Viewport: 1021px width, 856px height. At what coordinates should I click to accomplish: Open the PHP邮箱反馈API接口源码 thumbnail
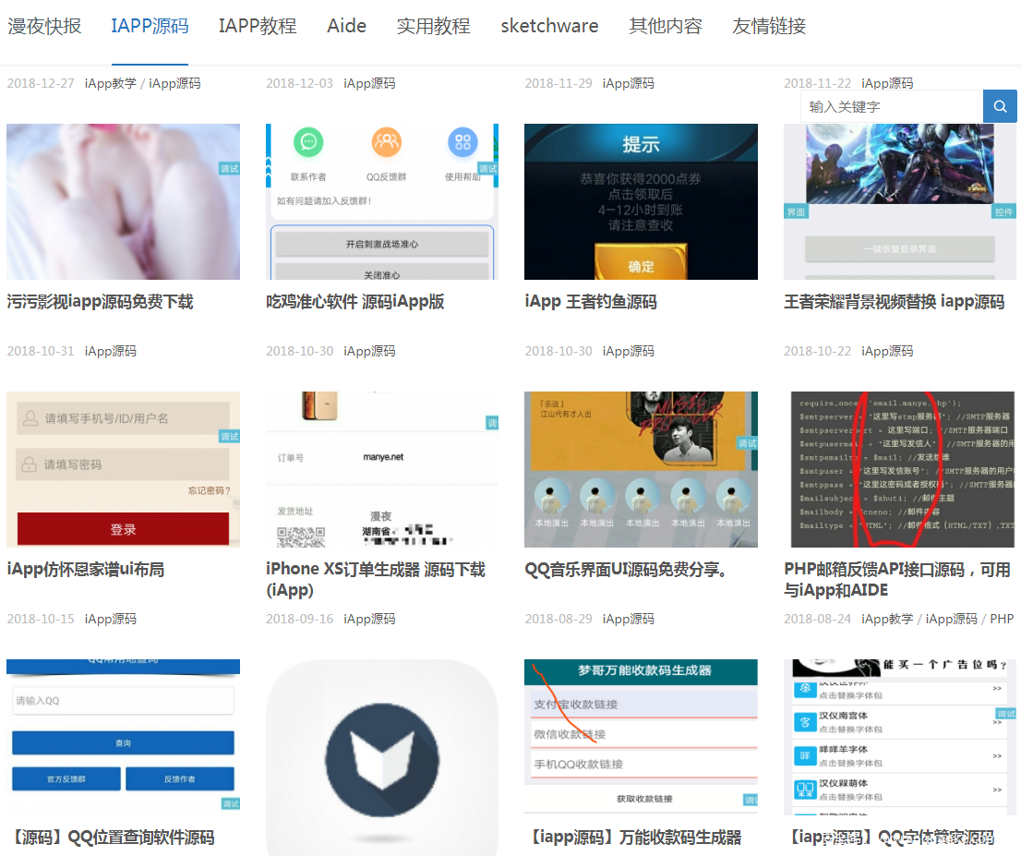[x=900, y=469]
